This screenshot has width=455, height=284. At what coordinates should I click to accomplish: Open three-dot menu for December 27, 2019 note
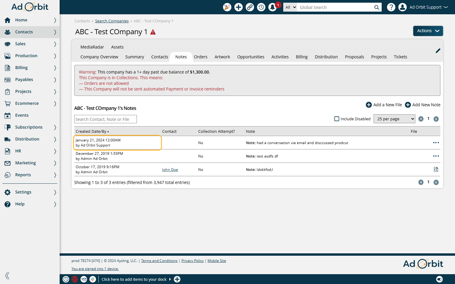point(436,156)
